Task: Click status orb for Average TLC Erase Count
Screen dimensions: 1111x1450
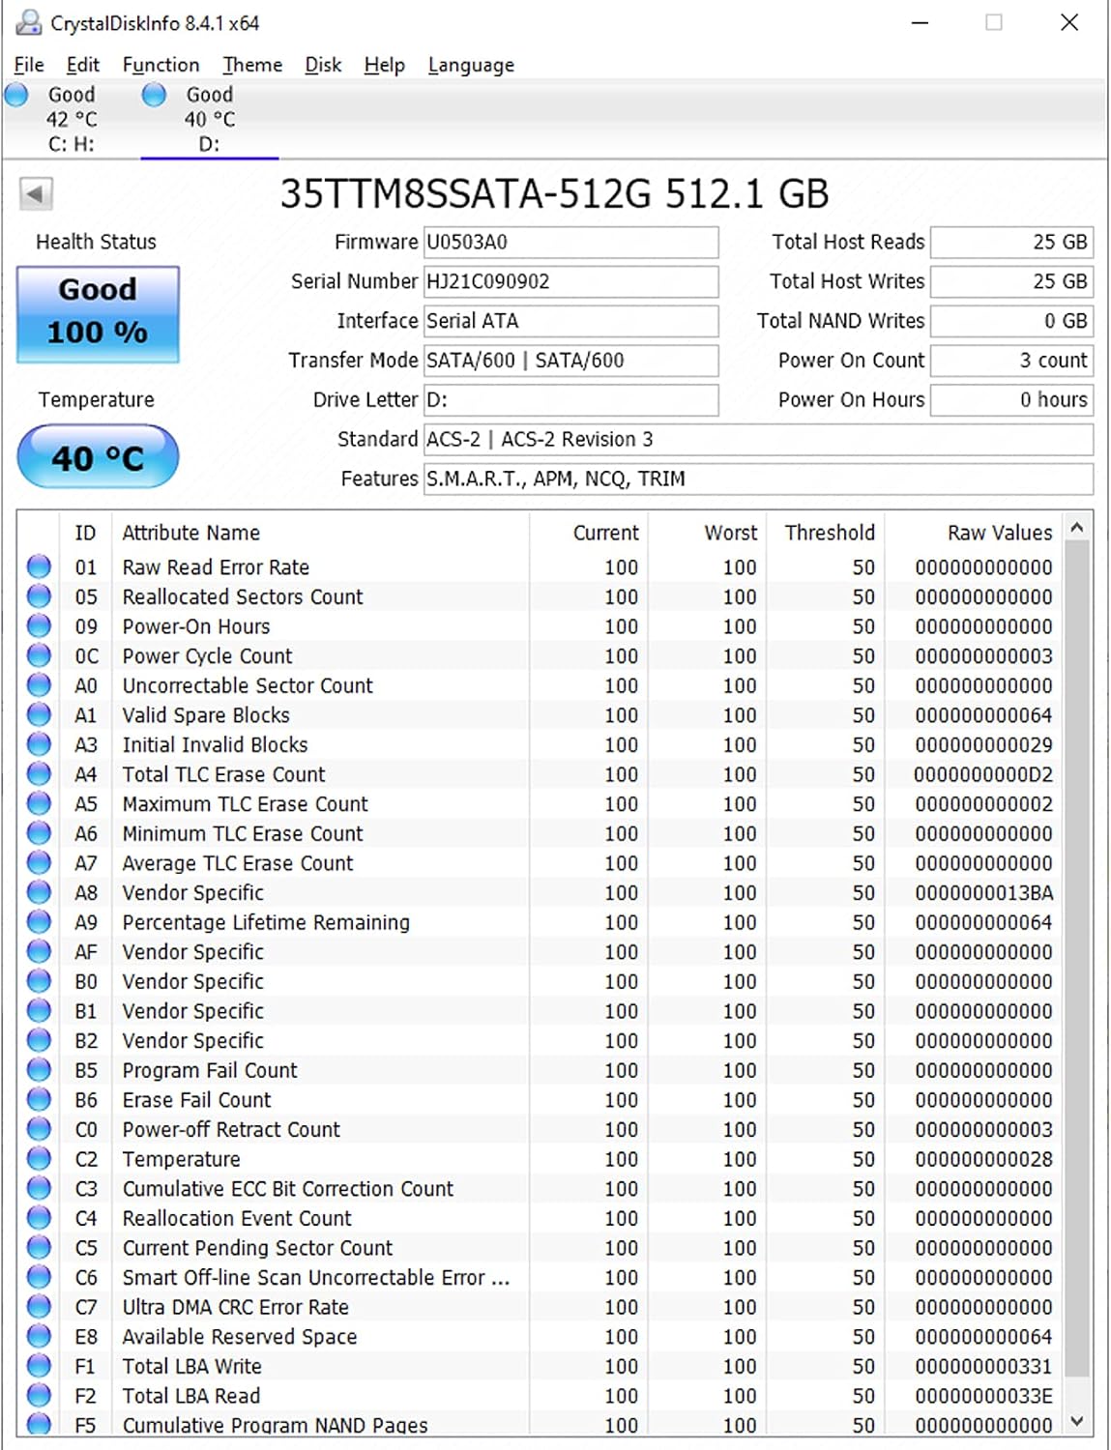Action: (x=39, y=862)
